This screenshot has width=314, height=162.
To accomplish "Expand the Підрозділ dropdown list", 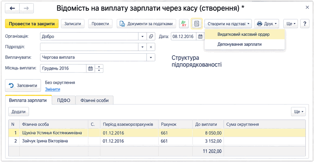I will pos(142,47).
